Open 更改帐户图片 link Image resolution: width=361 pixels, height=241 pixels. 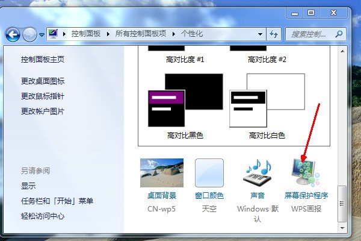pyautogui.click(x=43, y=111)
